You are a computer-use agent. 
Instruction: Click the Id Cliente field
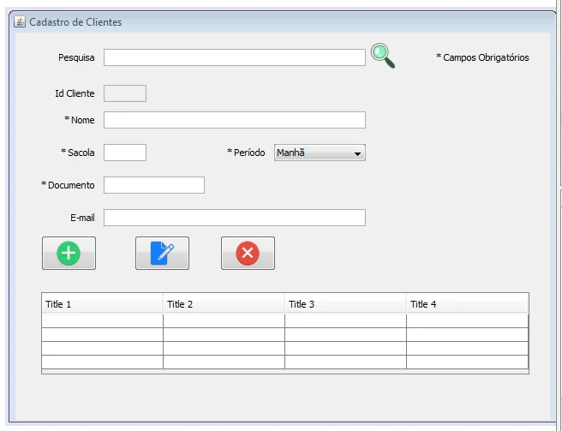point(124,93)
